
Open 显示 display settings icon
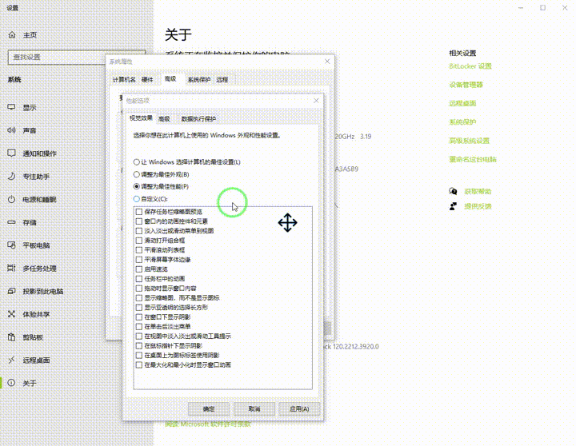[x=12, y=107]
